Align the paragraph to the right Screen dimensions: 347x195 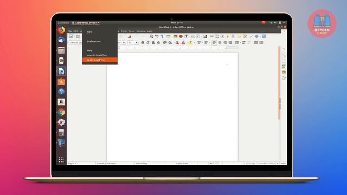point(225,42)
